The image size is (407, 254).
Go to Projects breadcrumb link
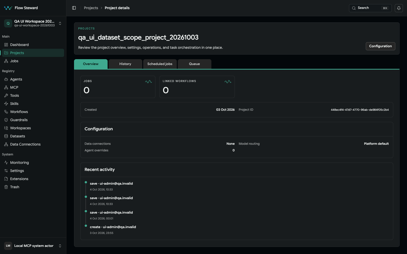coord(91,8)
